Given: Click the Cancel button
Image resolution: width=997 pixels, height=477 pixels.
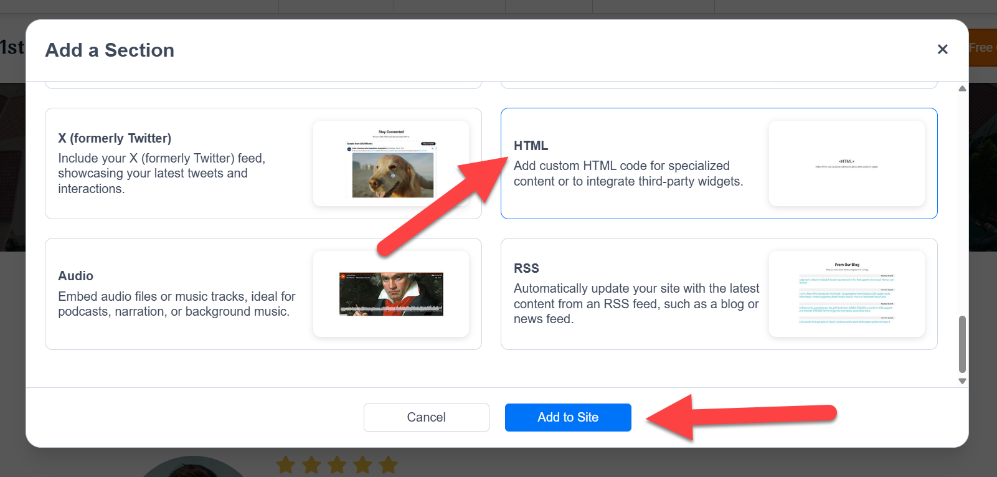Looking at the screenshot, I should (427, 417).
